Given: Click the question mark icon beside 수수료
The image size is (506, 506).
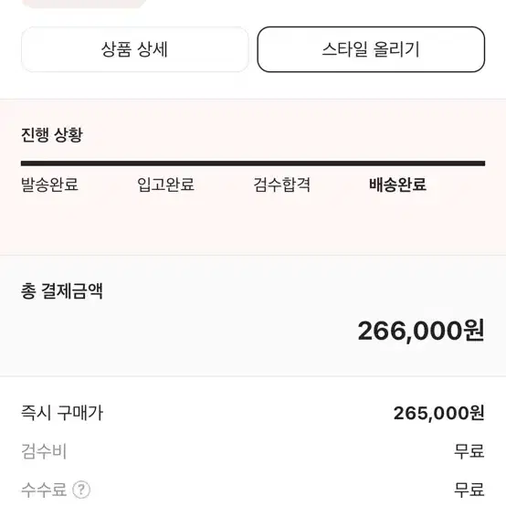Looking at the screenshot, I should pos(81,490).
